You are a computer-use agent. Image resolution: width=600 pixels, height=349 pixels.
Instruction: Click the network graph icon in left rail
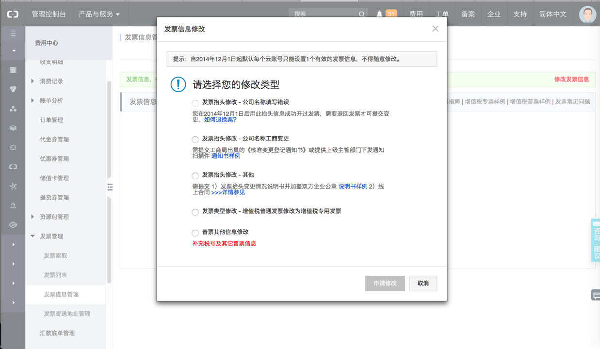pyautogui.click(x=13, y=186)
